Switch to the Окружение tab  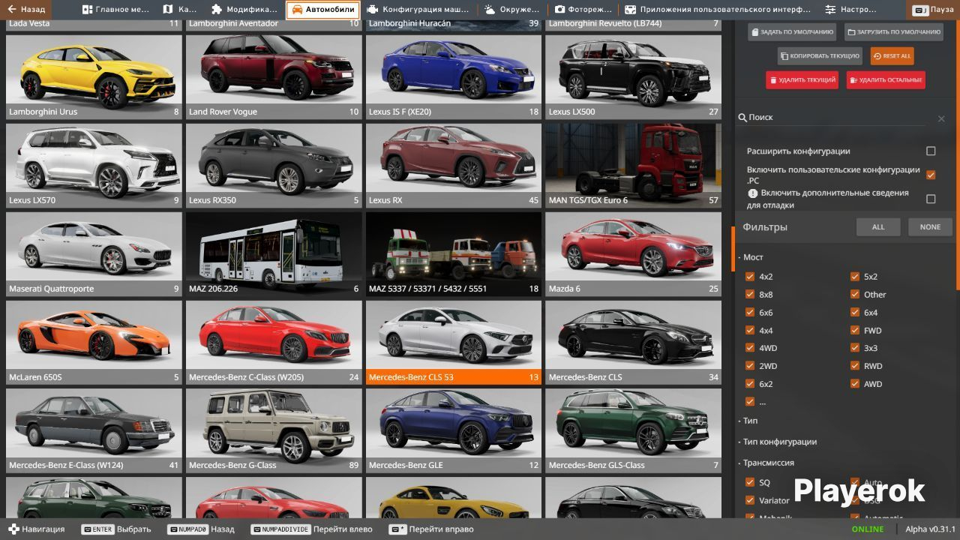click(x=512, y=10)
